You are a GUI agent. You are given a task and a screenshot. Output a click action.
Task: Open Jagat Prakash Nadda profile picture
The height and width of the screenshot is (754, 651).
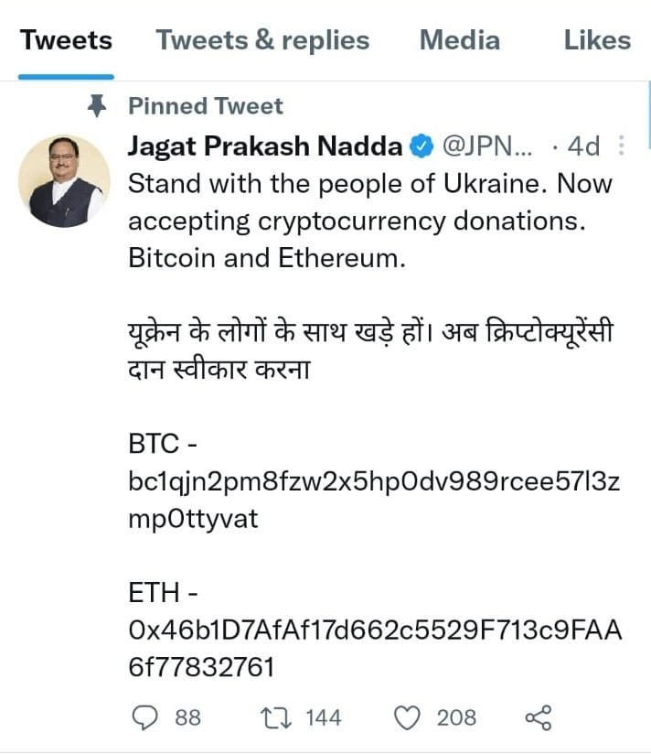tap(64, 181)
